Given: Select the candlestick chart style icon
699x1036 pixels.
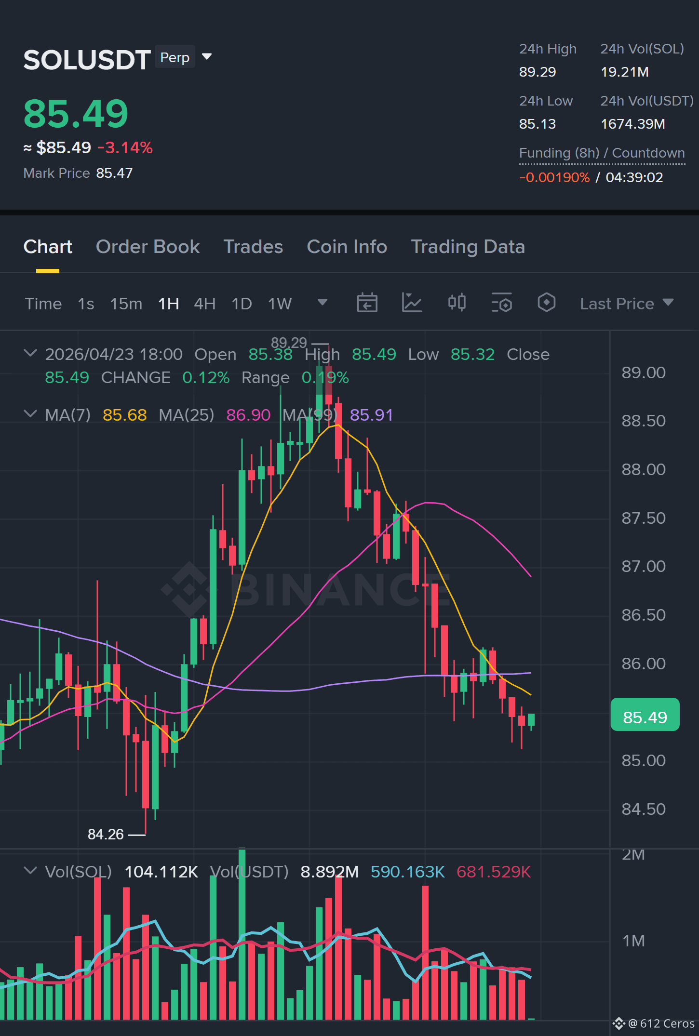Looking at the screenshot, I should pyautogui.click(x=457, y=303).
